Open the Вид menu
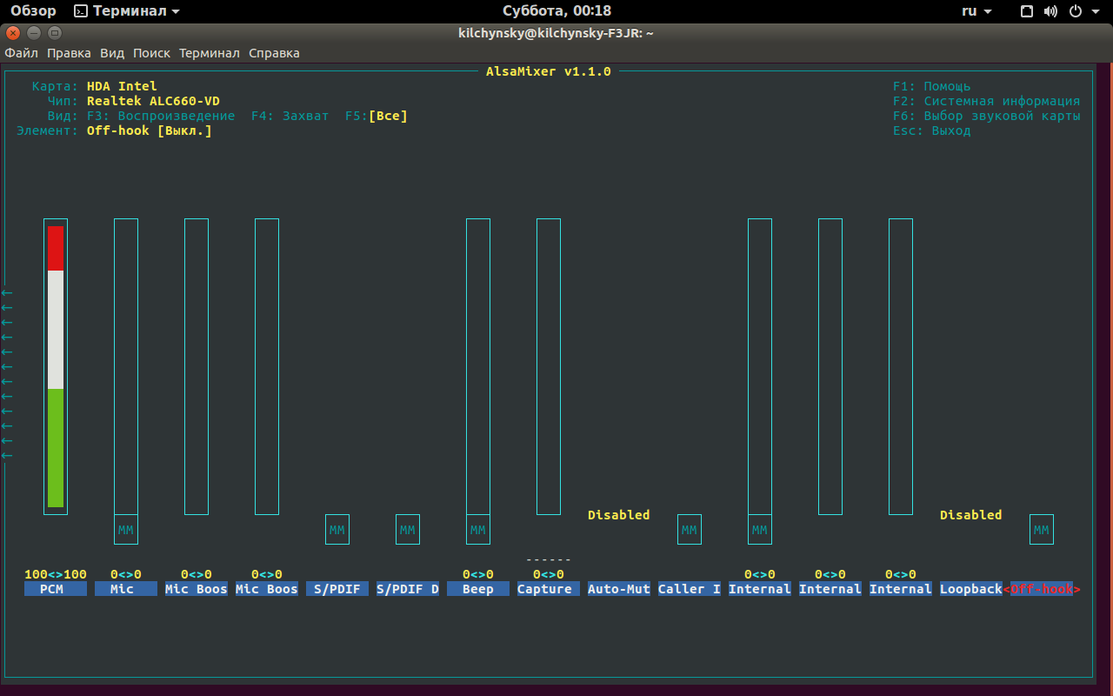Viewport: 1113px width, 696px height. (x=112, y=53)
